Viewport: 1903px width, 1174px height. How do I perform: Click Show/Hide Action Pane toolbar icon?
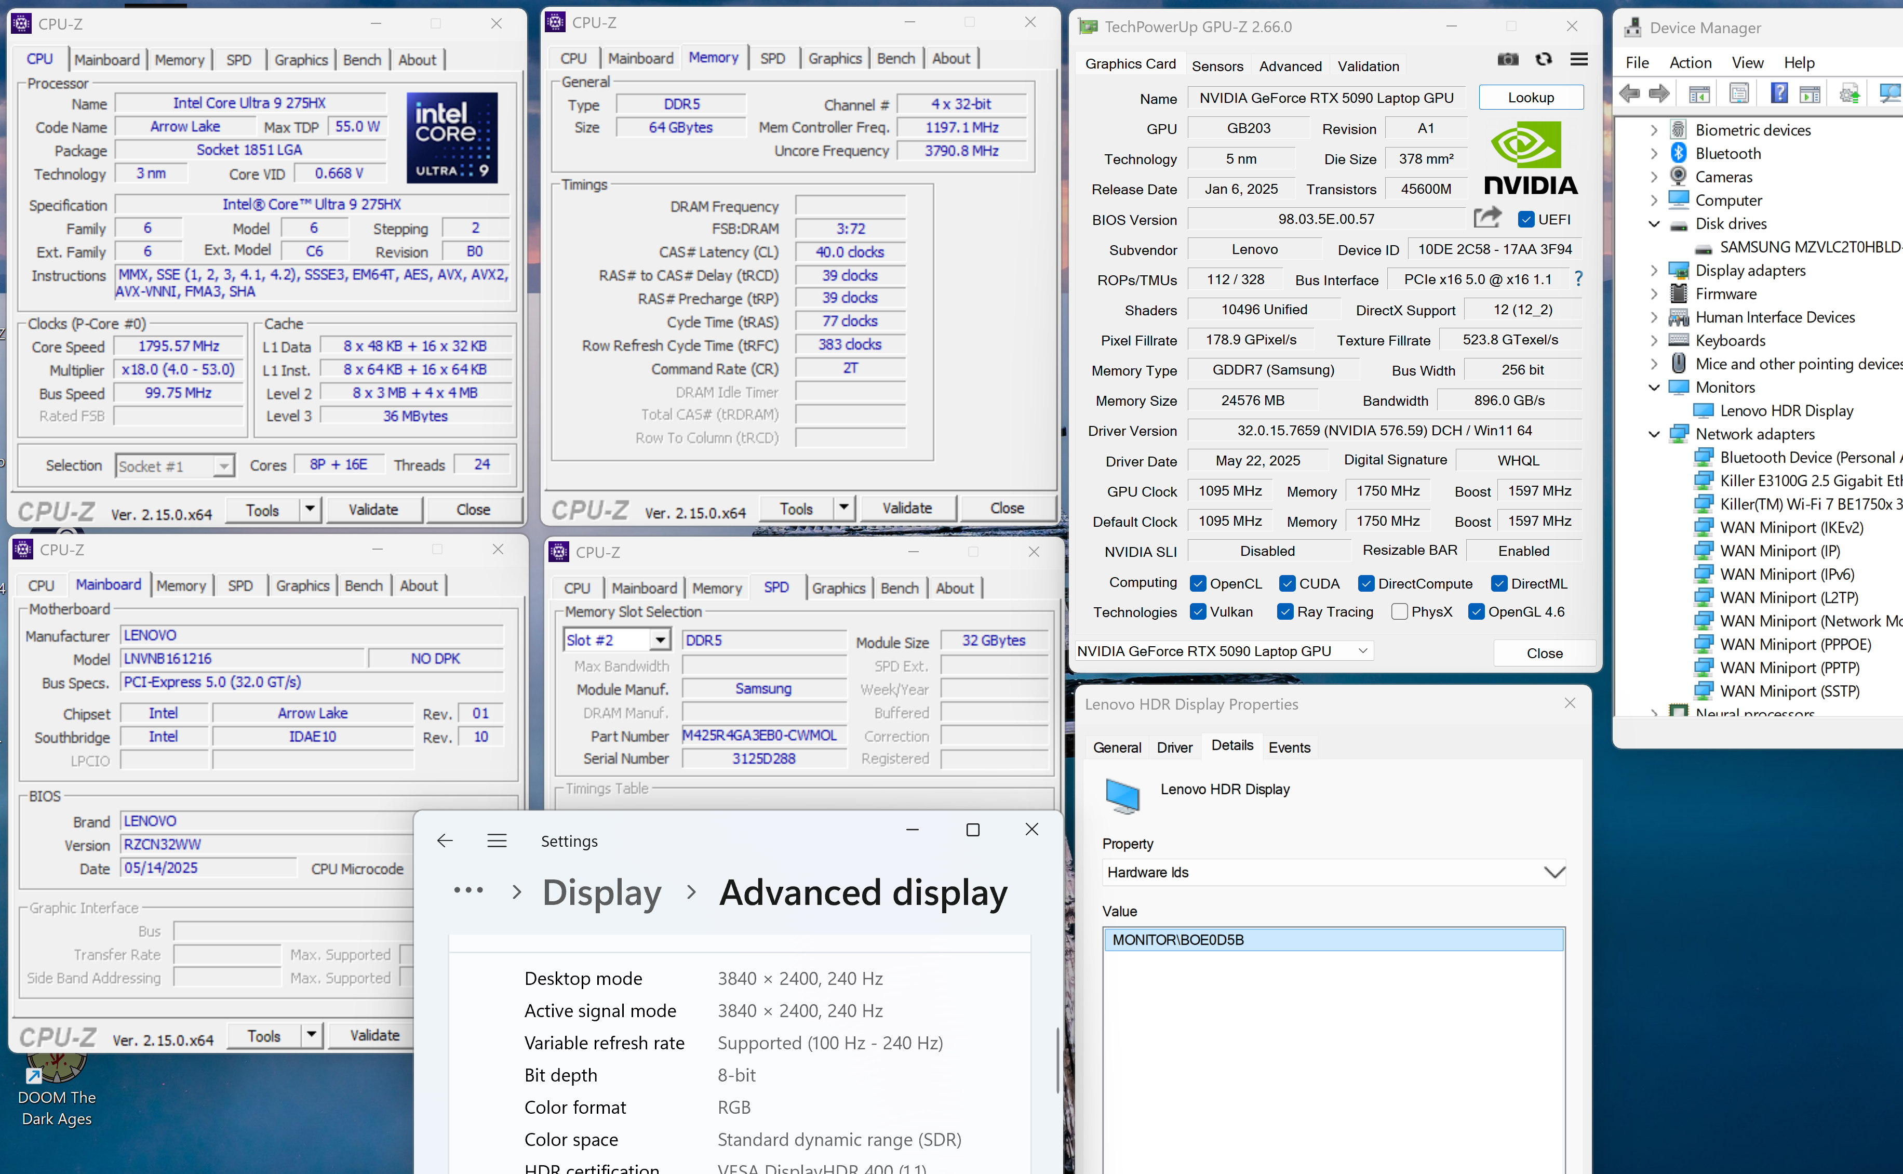coord(1810,94)
